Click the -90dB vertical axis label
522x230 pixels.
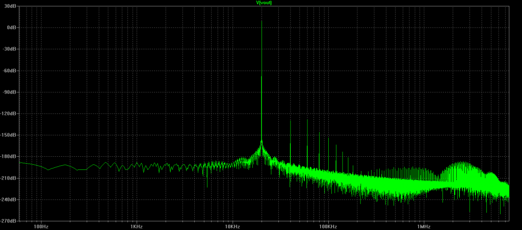(x=11, y=92)
